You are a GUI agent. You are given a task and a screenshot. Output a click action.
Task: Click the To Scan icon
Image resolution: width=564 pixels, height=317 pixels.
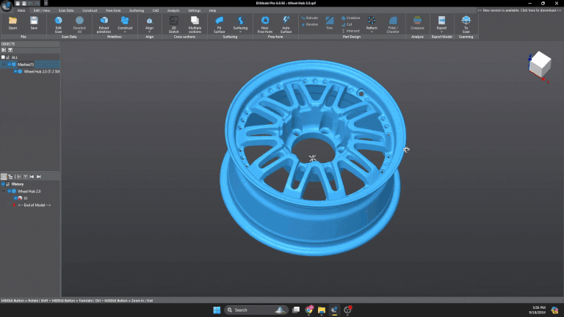coord(466,22)
